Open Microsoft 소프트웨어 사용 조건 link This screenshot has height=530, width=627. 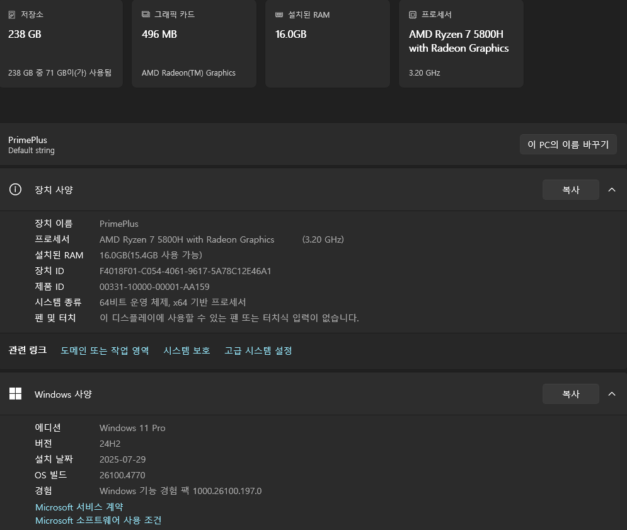click(x=98, y=521)
